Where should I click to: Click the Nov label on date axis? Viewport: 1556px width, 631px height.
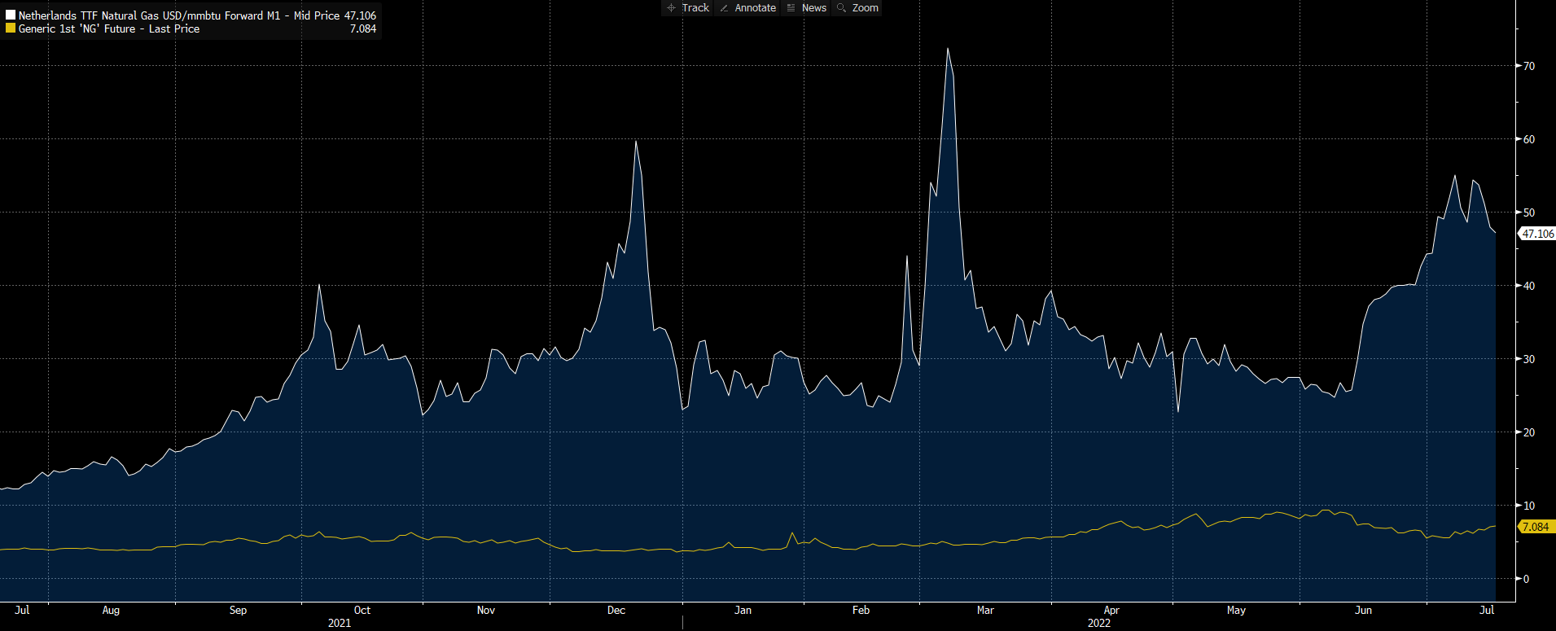point(486,610)
